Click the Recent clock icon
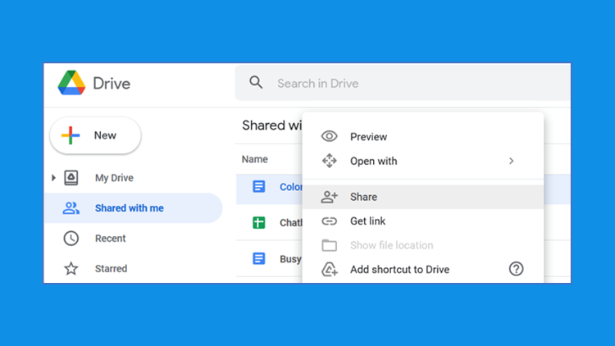This screenshot has width=615, height=346. click(71, 238)
